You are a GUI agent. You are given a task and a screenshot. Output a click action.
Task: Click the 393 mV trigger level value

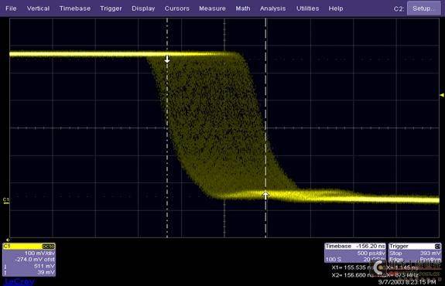430,253
